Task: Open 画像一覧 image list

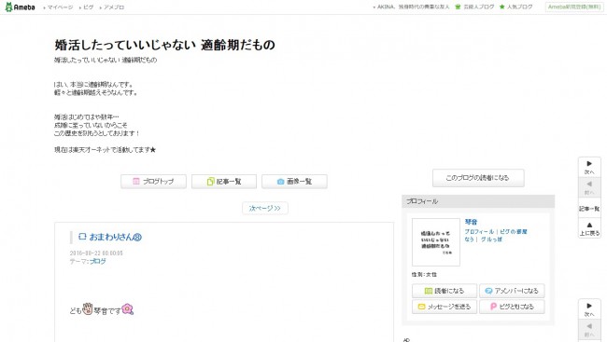Action: coord(294,181)
